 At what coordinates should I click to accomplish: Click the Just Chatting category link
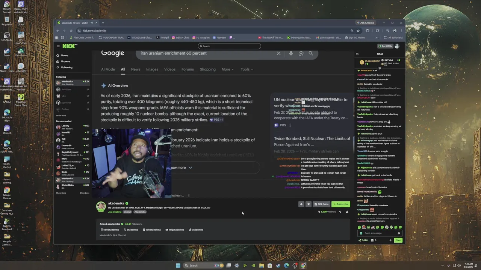point(115,212)
